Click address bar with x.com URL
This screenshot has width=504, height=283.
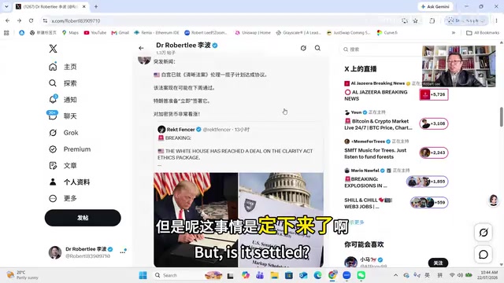click(219, 20)
